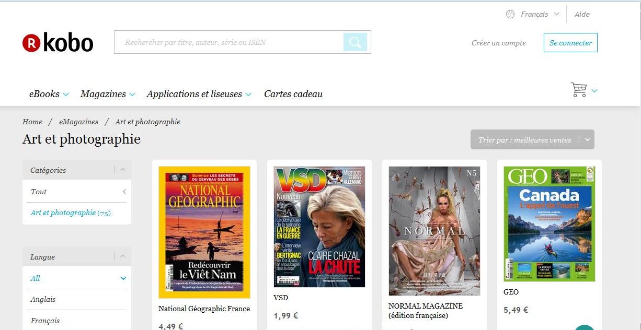Click the Se connecter button
The image size is (641, 330).
click(x=570, y=43)
